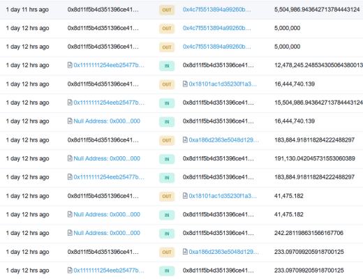Click contract icon beside 0x18101ac1d35230f1a3 in 16,444,740.139 OUT row

(x=185, y=84)
